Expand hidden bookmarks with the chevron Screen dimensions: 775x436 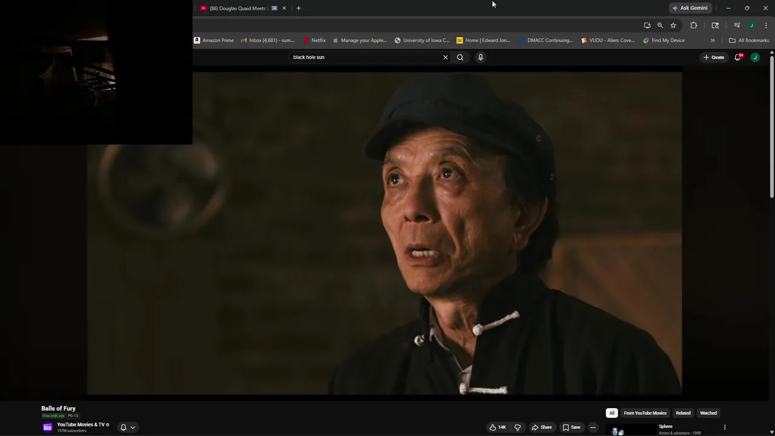point(713,40)
